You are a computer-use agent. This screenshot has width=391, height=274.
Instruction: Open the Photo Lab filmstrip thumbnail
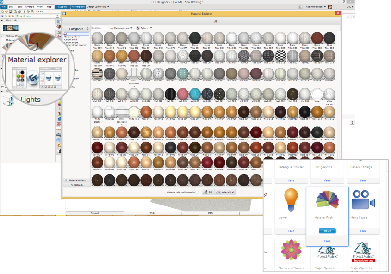click(x=11, y=28)
